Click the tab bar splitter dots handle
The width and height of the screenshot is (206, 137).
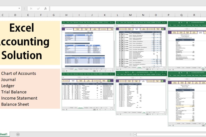130,135
